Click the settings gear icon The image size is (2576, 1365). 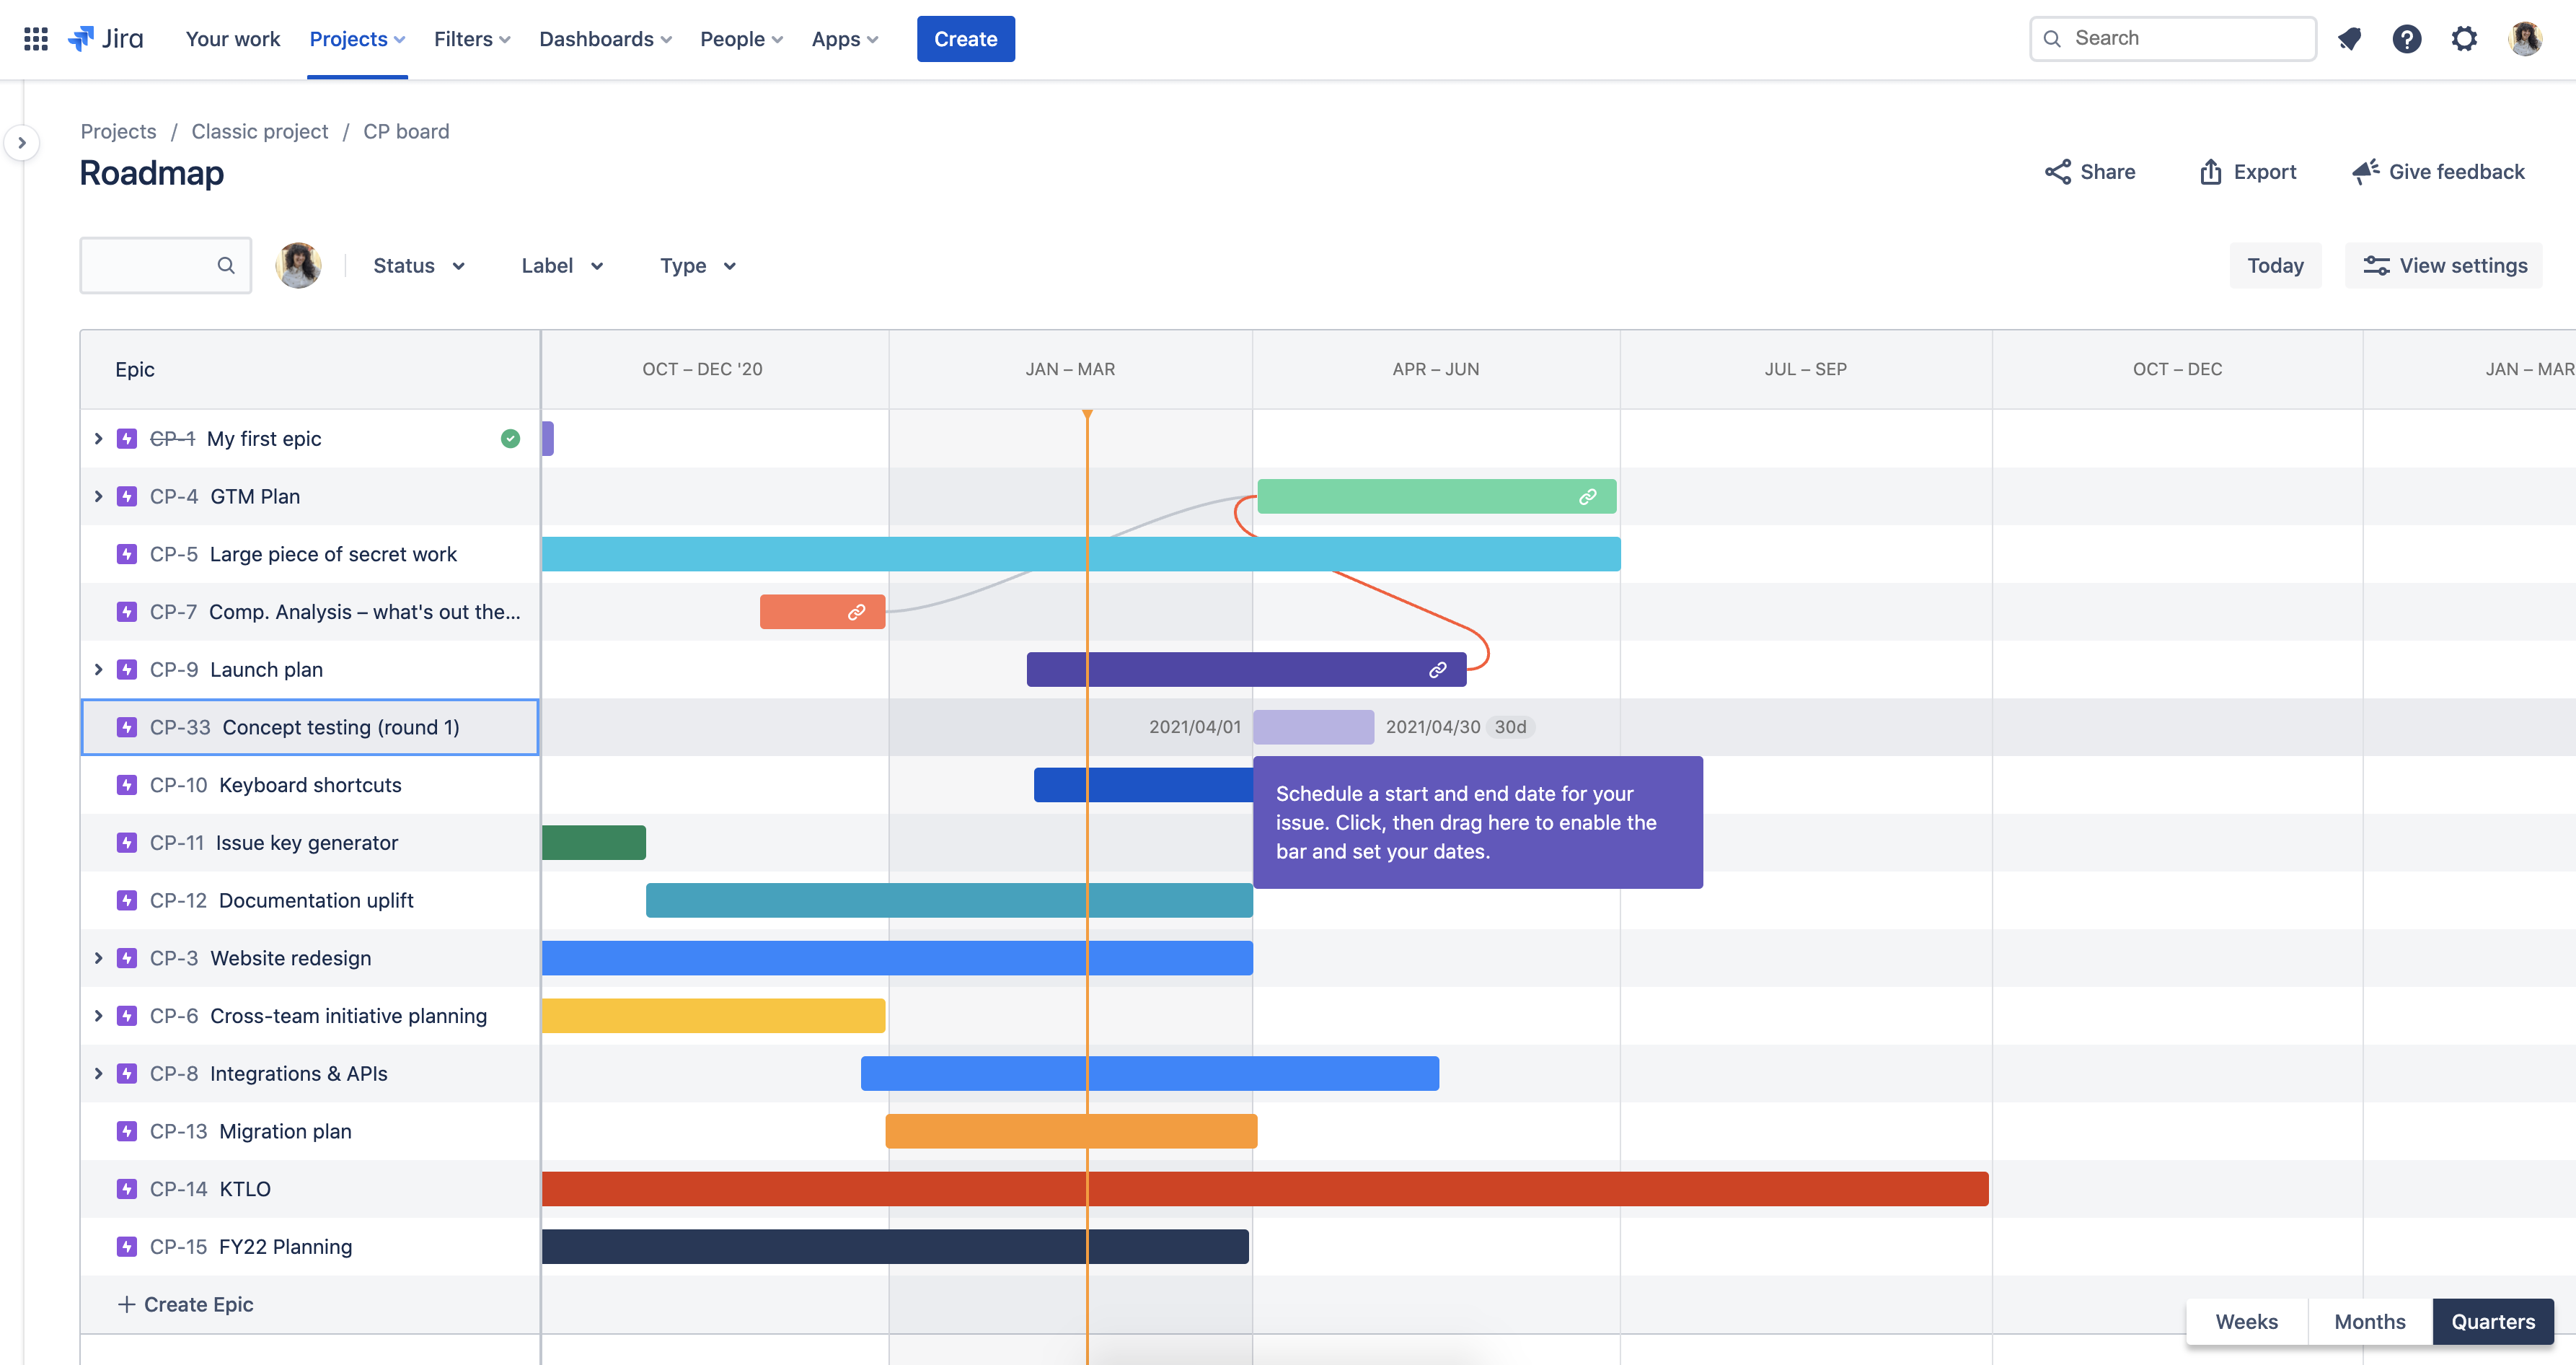tap(2463, 38)
